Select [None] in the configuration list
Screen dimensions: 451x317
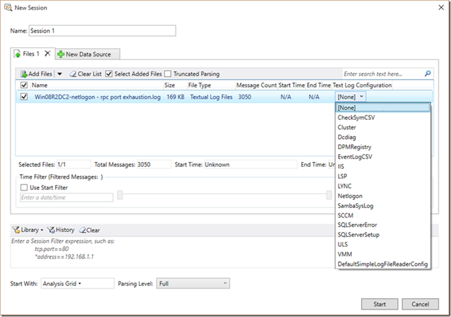(383, 107)
